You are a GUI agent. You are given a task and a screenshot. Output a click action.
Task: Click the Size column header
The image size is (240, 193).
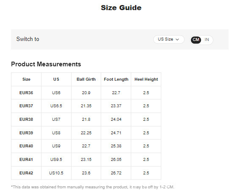pyautogui.click(x=26, y=79)
